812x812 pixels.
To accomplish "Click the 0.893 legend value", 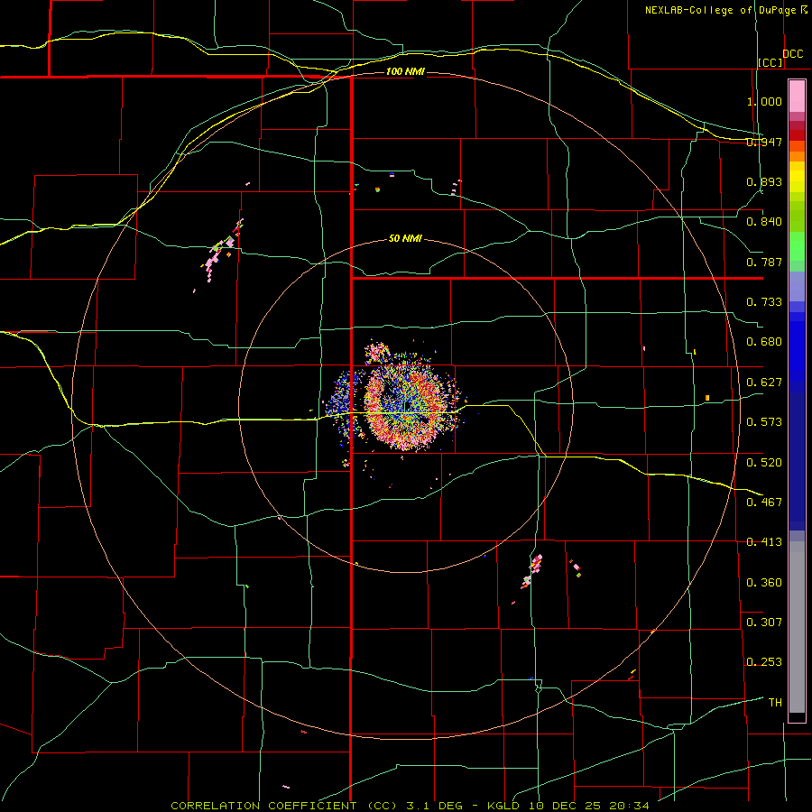I will coord(764,181).
